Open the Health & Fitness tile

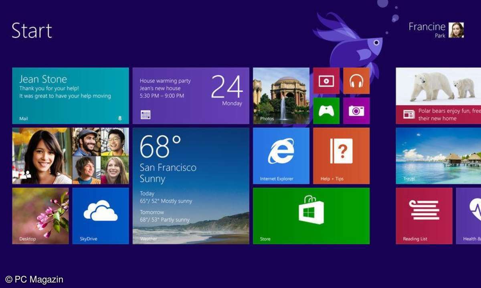coord(469,216)
